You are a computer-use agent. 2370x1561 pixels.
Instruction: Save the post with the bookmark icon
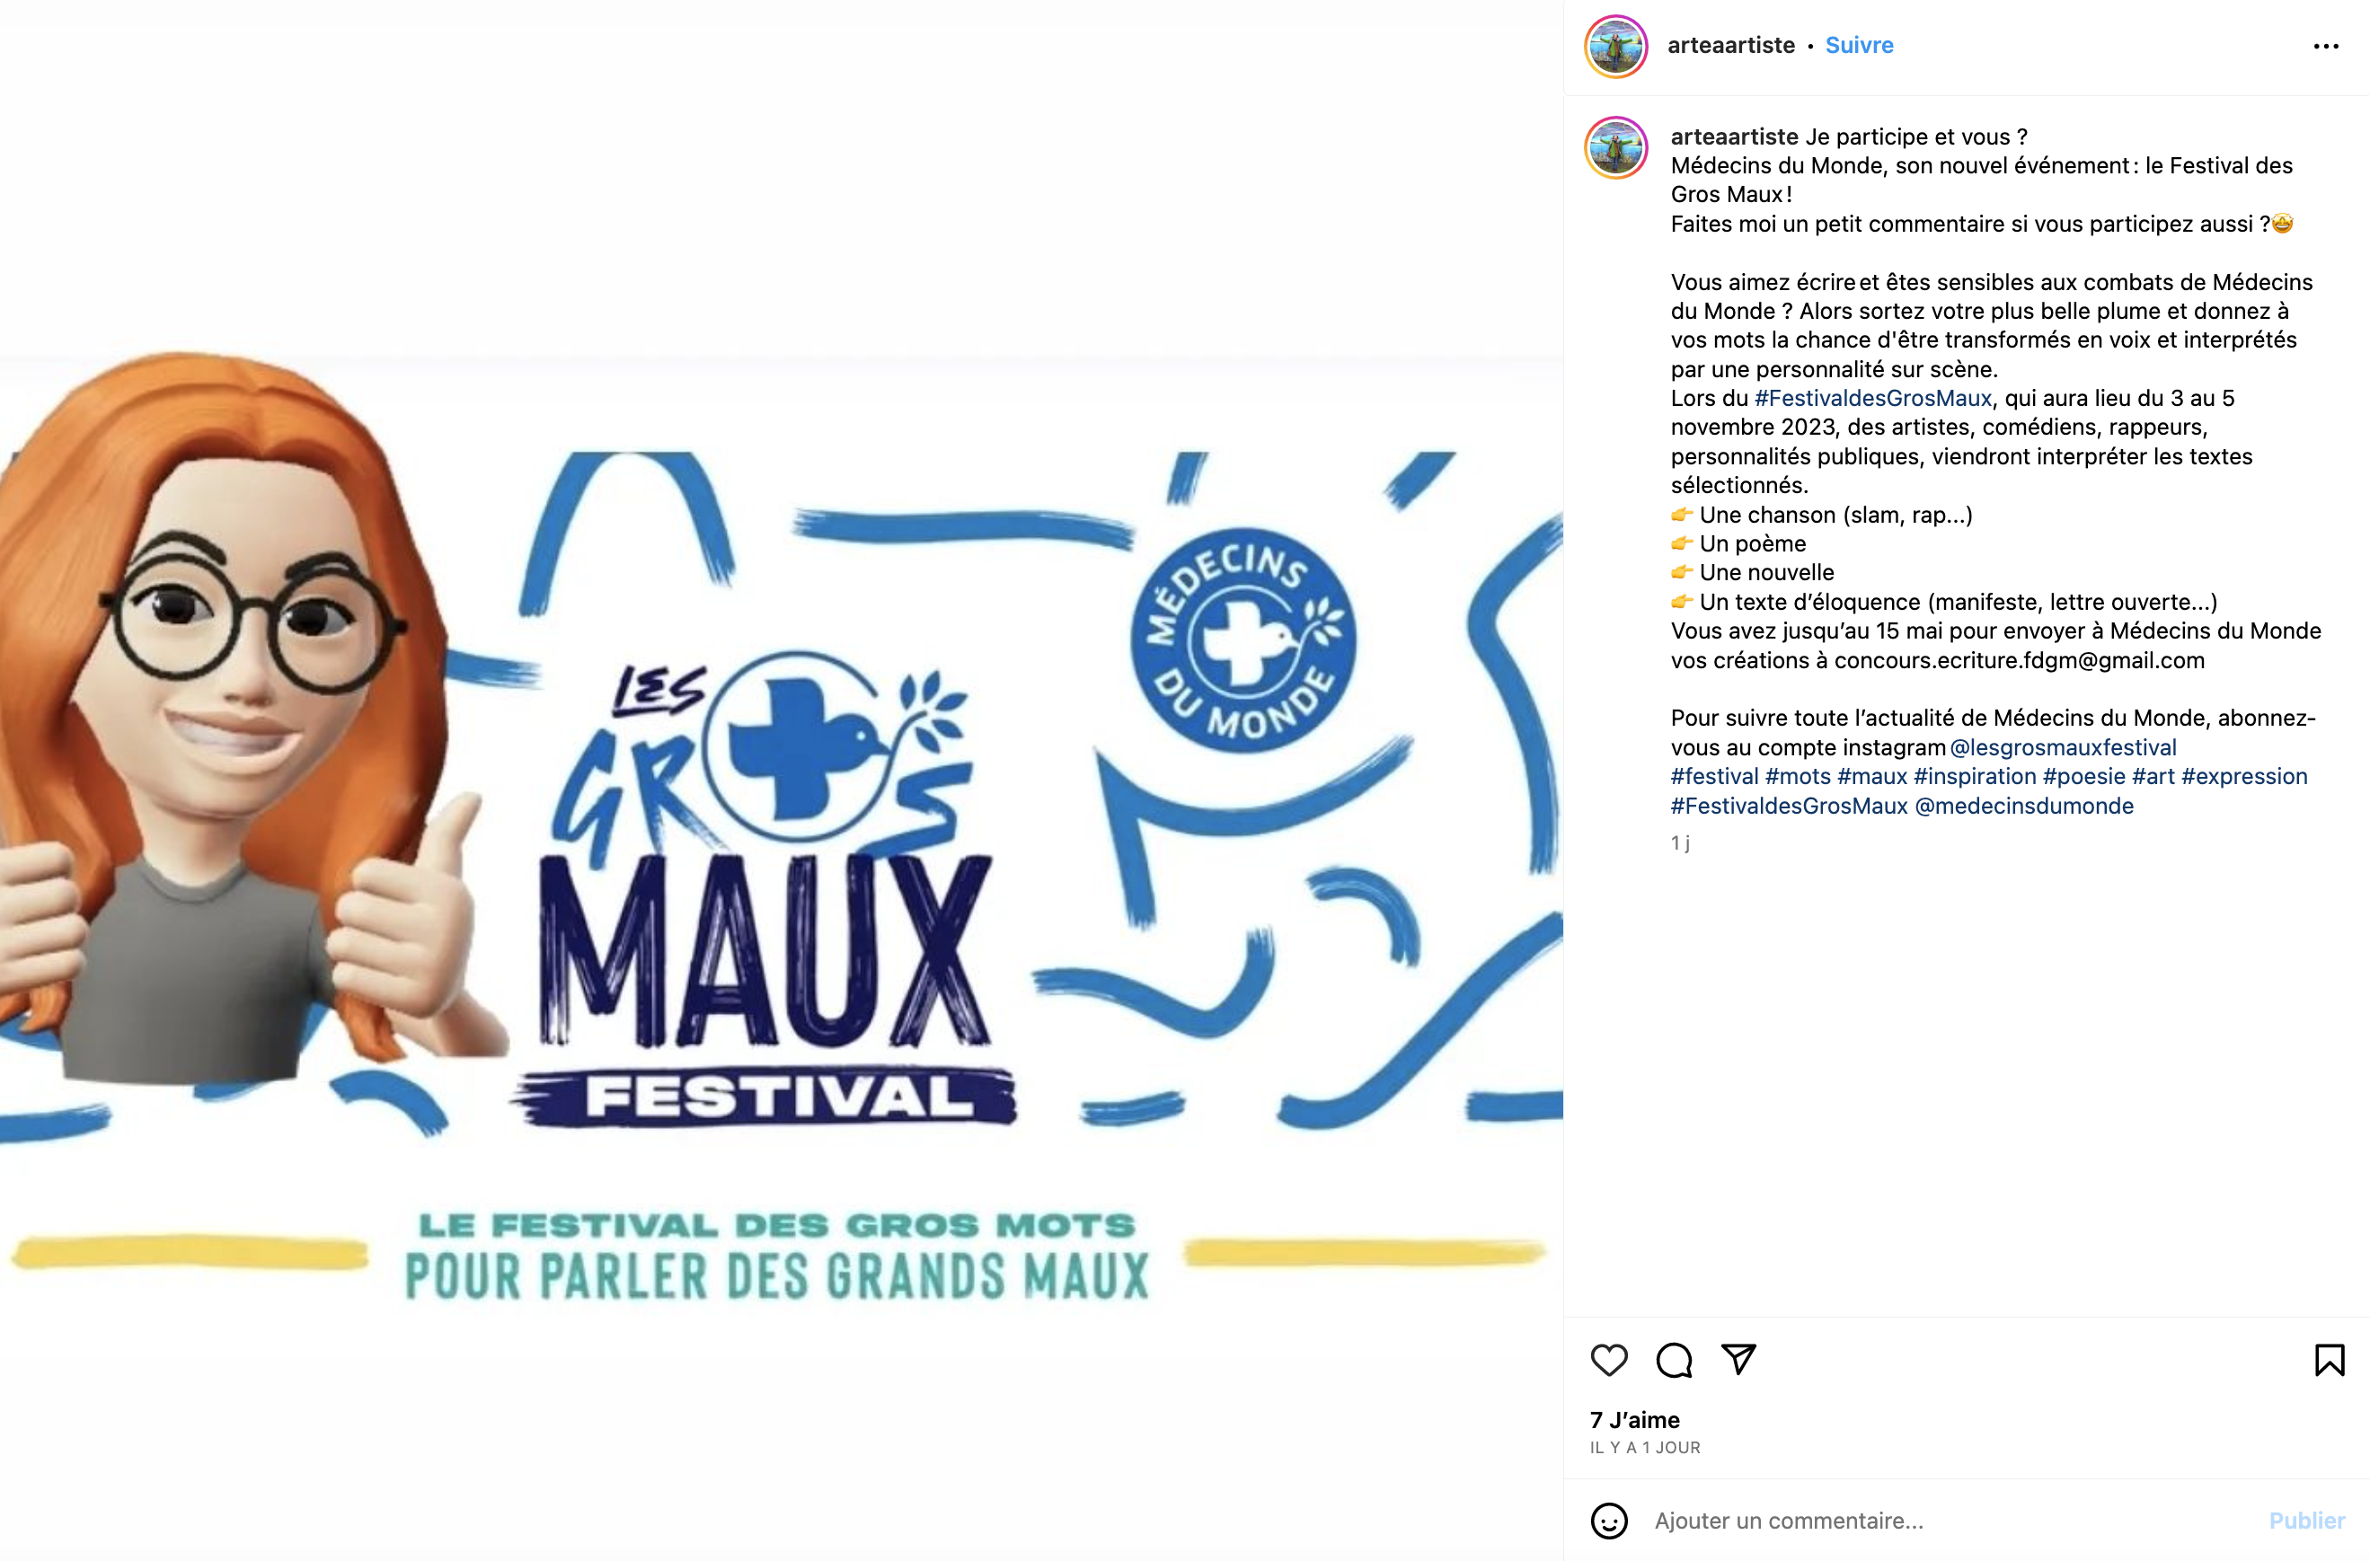click(x=2330, y=1360)
